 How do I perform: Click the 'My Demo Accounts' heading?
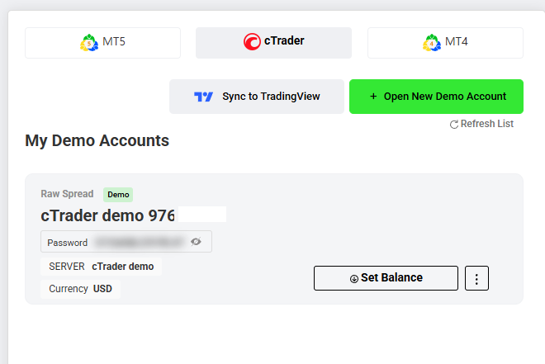pos(97,140)
